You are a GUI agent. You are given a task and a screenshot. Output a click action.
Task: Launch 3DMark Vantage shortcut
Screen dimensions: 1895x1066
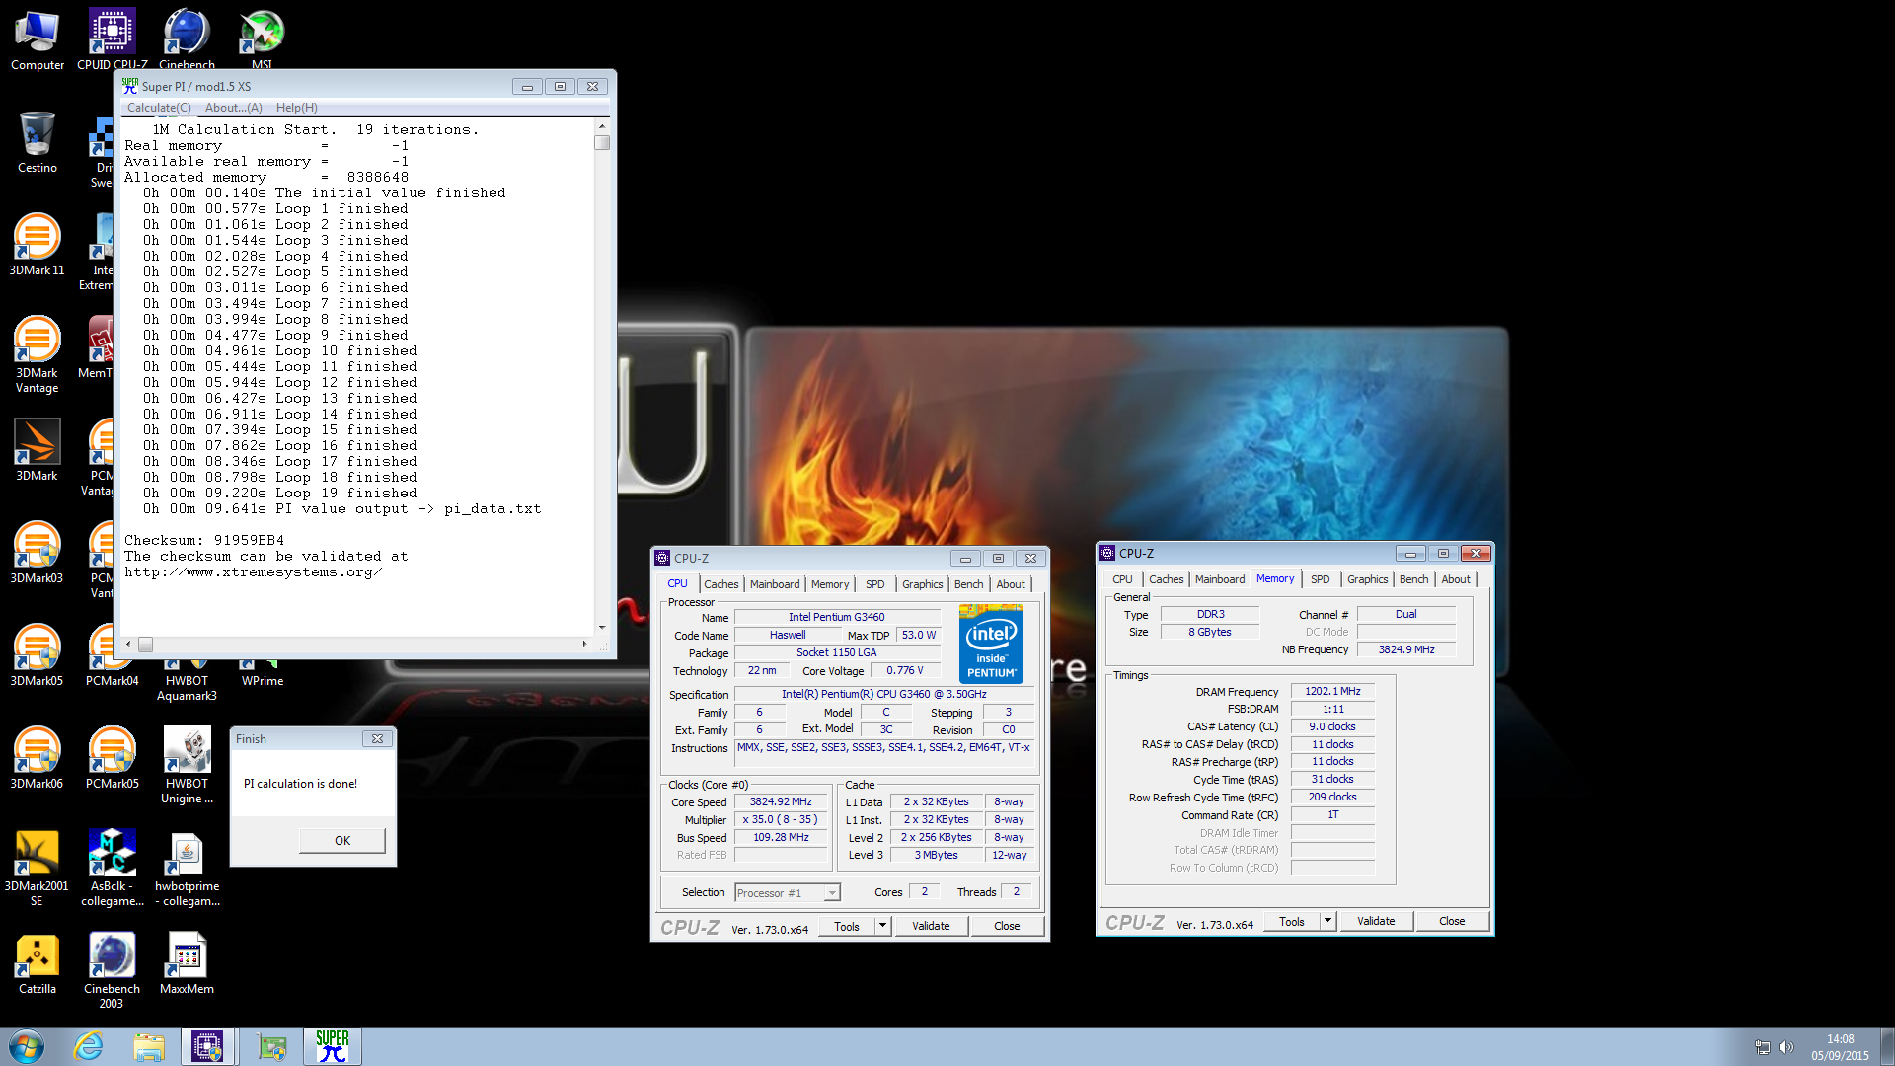[38, 355]
